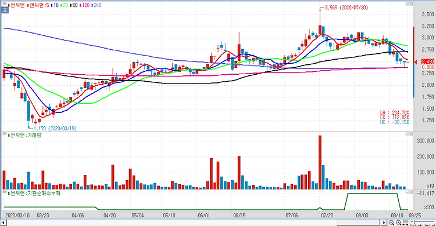Close the 기관순매수누적 pane
The image size is (436, 226).
tap(411, 192)
